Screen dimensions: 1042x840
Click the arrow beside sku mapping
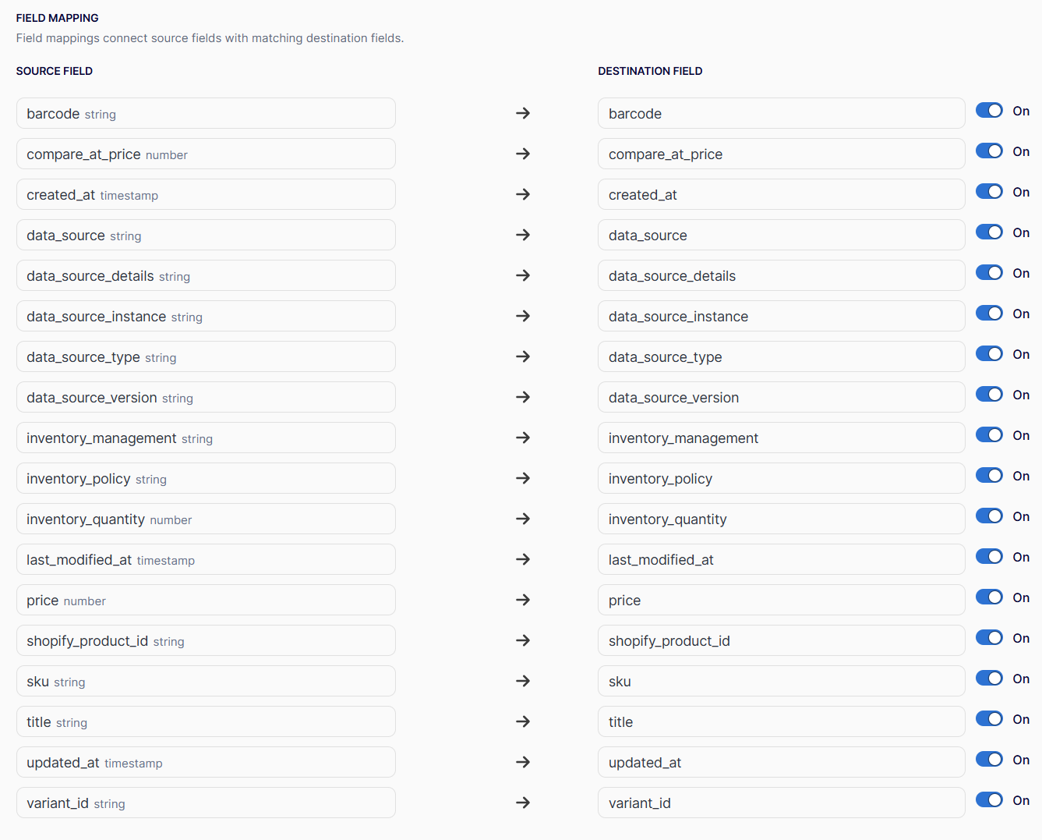[523, 681]
